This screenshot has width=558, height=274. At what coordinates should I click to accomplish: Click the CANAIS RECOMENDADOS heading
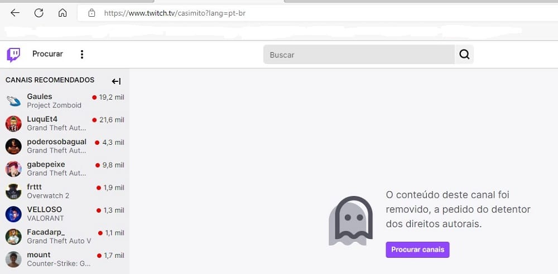point(50,80)
